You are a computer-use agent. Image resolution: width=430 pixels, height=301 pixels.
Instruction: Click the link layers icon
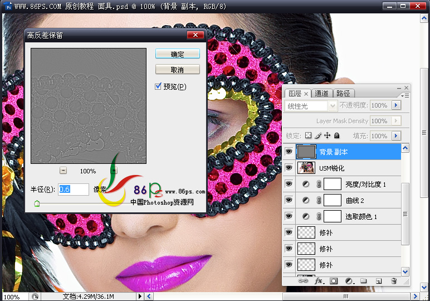click(304, 281)
